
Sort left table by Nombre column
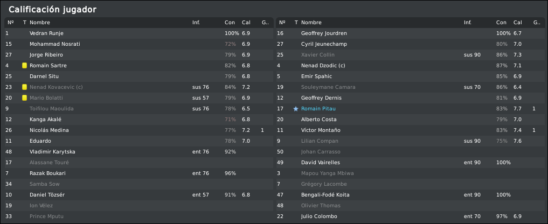click(40, 23)
